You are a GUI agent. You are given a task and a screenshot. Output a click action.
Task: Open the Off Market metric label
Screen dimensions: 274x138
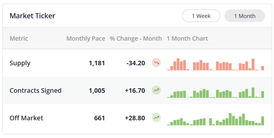(x=26, y=118)
